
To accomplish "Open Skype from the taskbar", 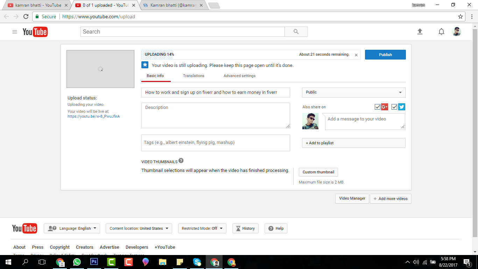I will coord(197,262).
